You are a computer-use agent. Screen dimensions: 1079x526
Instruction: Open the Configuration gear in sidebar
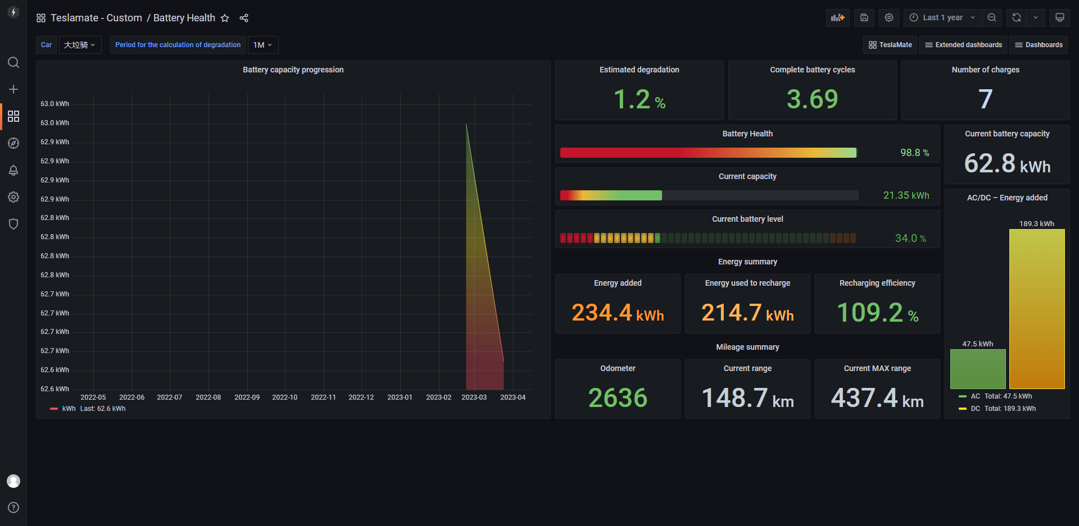[13, 197]
